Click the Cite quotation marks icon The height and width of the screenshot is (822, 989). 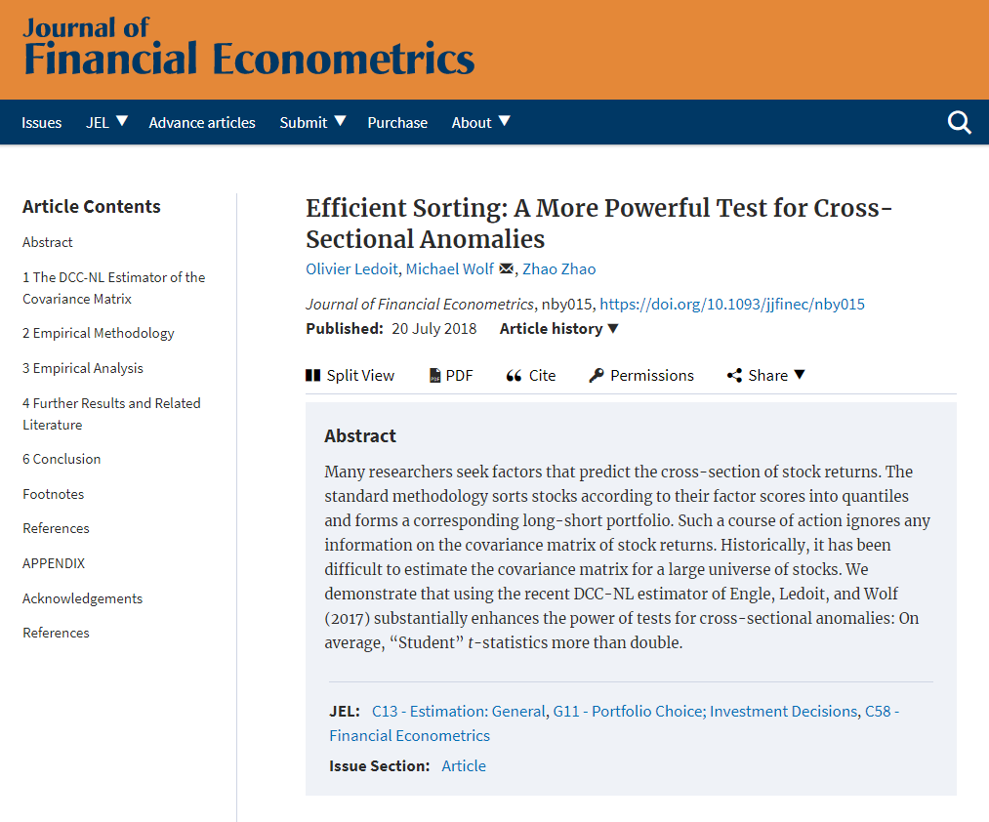(515, 376)
